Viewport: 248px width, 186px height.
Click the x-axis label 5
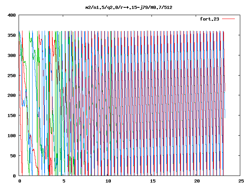pos(64,181)
